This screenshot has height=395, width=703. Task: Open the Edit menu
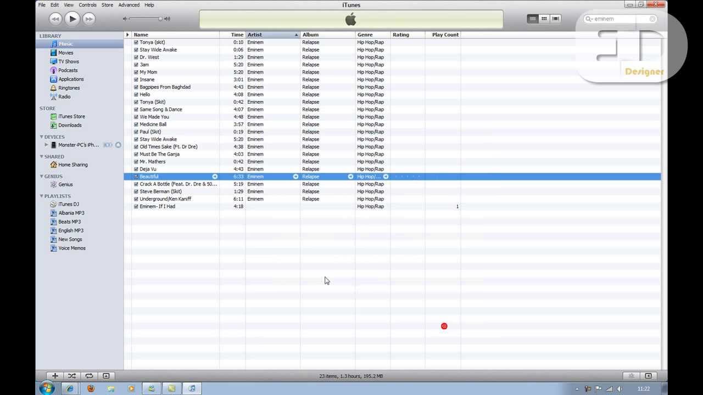pyautogui.click(x=54, y=5)
